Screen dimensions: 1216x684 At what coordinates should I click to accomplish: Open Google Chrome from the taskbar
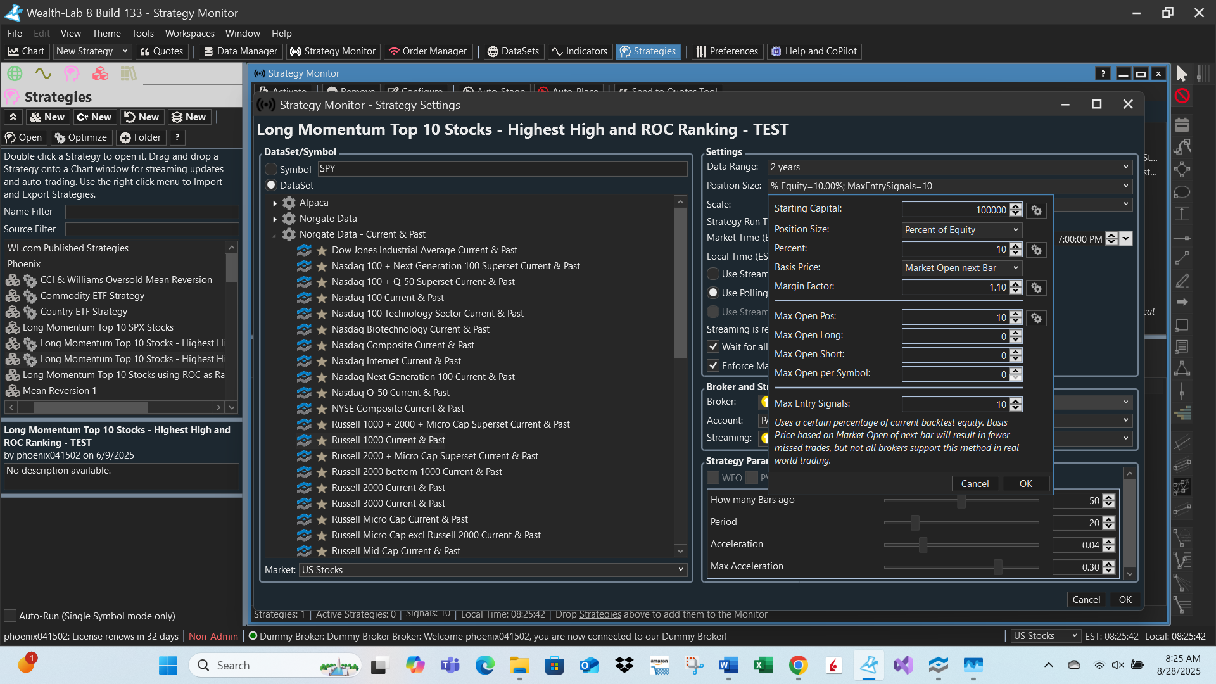pos(798,665)
